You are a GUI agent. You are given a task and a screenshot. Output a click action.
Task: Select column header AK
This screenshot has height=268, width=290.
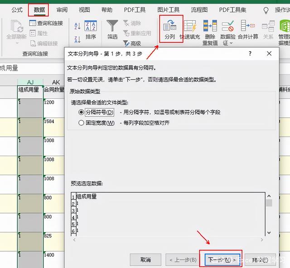pos(56,82)
